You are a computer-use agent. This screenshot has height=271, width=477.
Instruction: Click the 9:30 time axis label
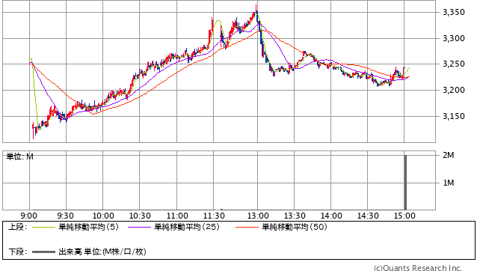(x=65, y=216)
